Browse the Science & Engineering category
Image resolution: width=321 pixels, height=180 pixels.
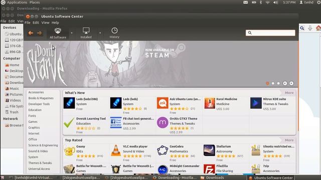[x=43, y=145]
